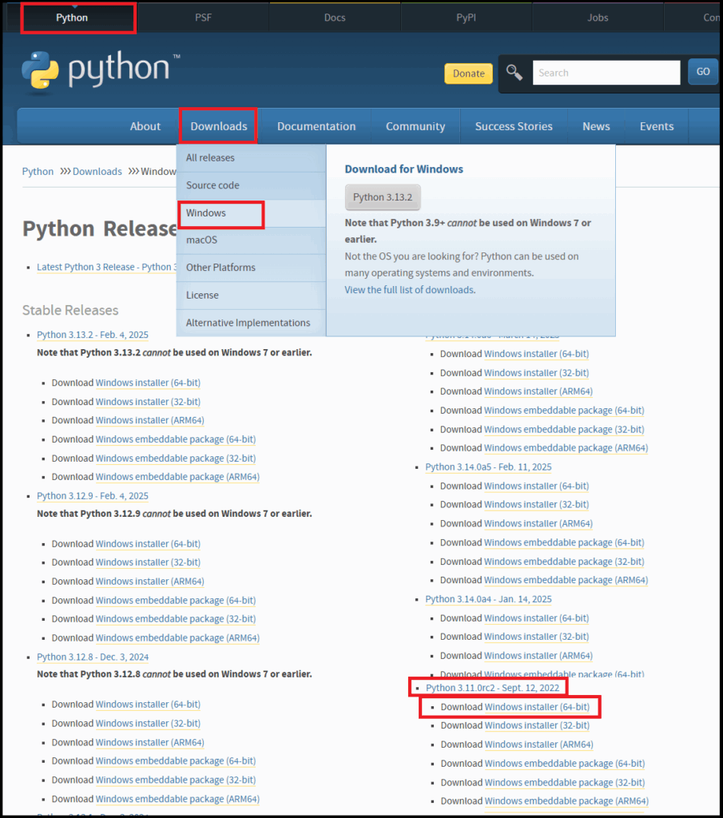Download Python 3.14.0a5 embeddable package (64-bit)
Image resolution: width=723 pixels, height=818 pixels.
(x=564, y=542)
